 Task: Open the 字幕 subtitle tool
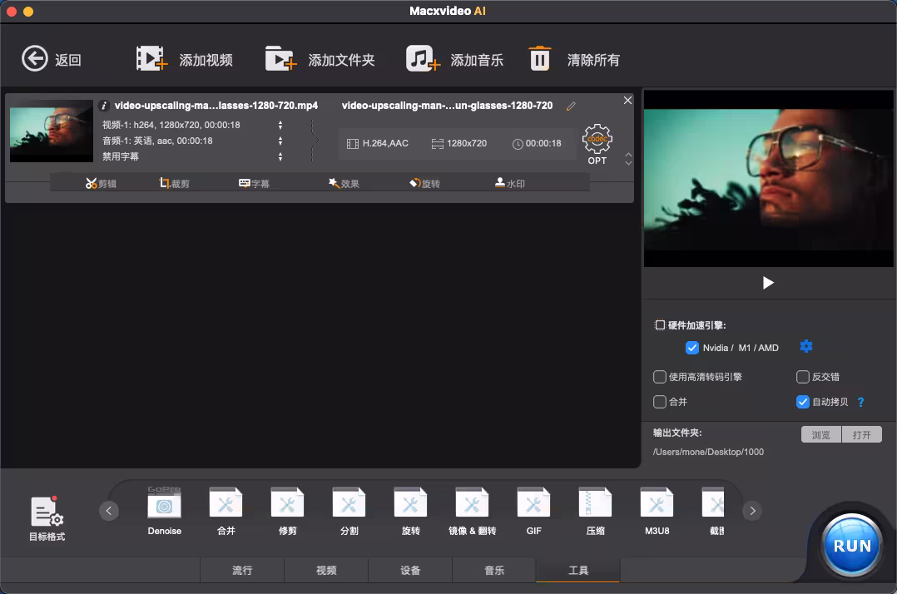coord(254,183)
